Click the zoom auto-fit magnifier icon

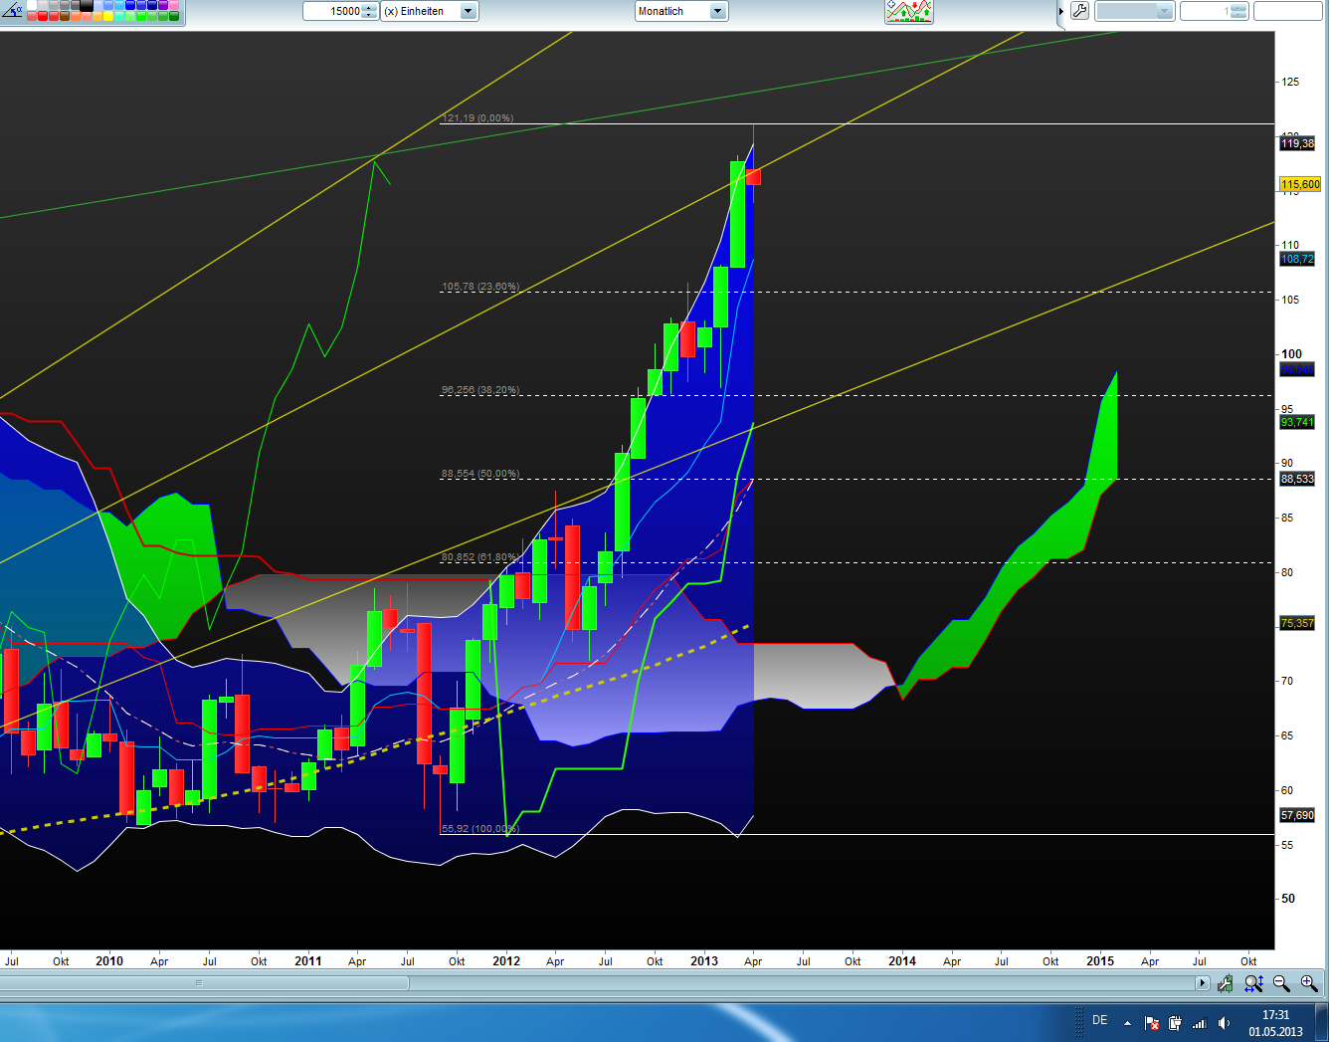tap(1253, 983)
